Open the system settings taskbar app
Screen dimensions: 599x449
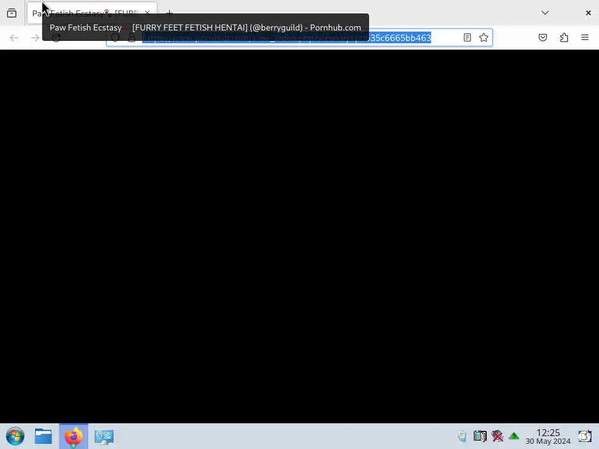(104, 436)
